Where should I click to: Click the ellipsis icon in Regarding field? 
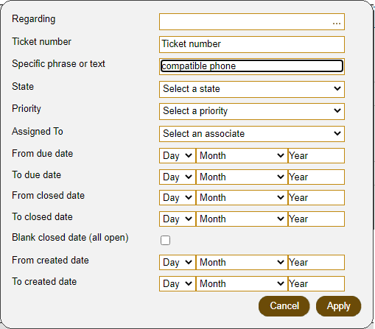[x=337, y=24]
